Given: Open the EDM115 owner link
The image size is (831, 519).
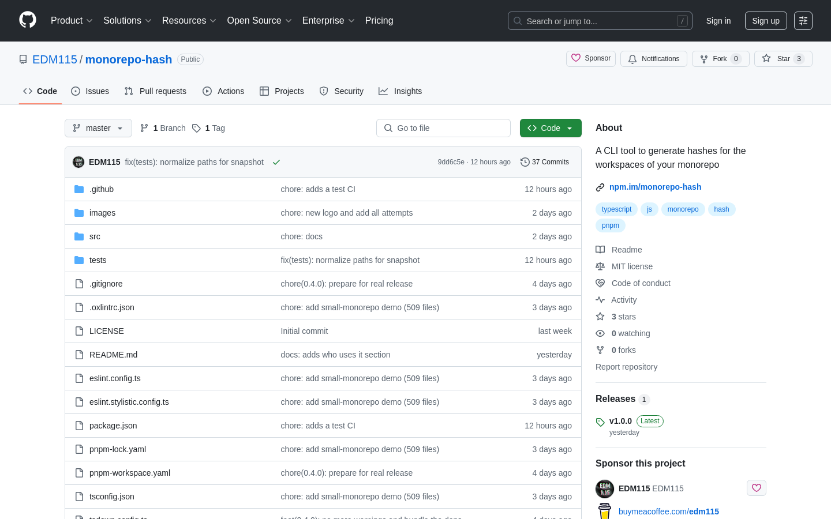Looking at the screenshot, I should (x=55, y=59).
